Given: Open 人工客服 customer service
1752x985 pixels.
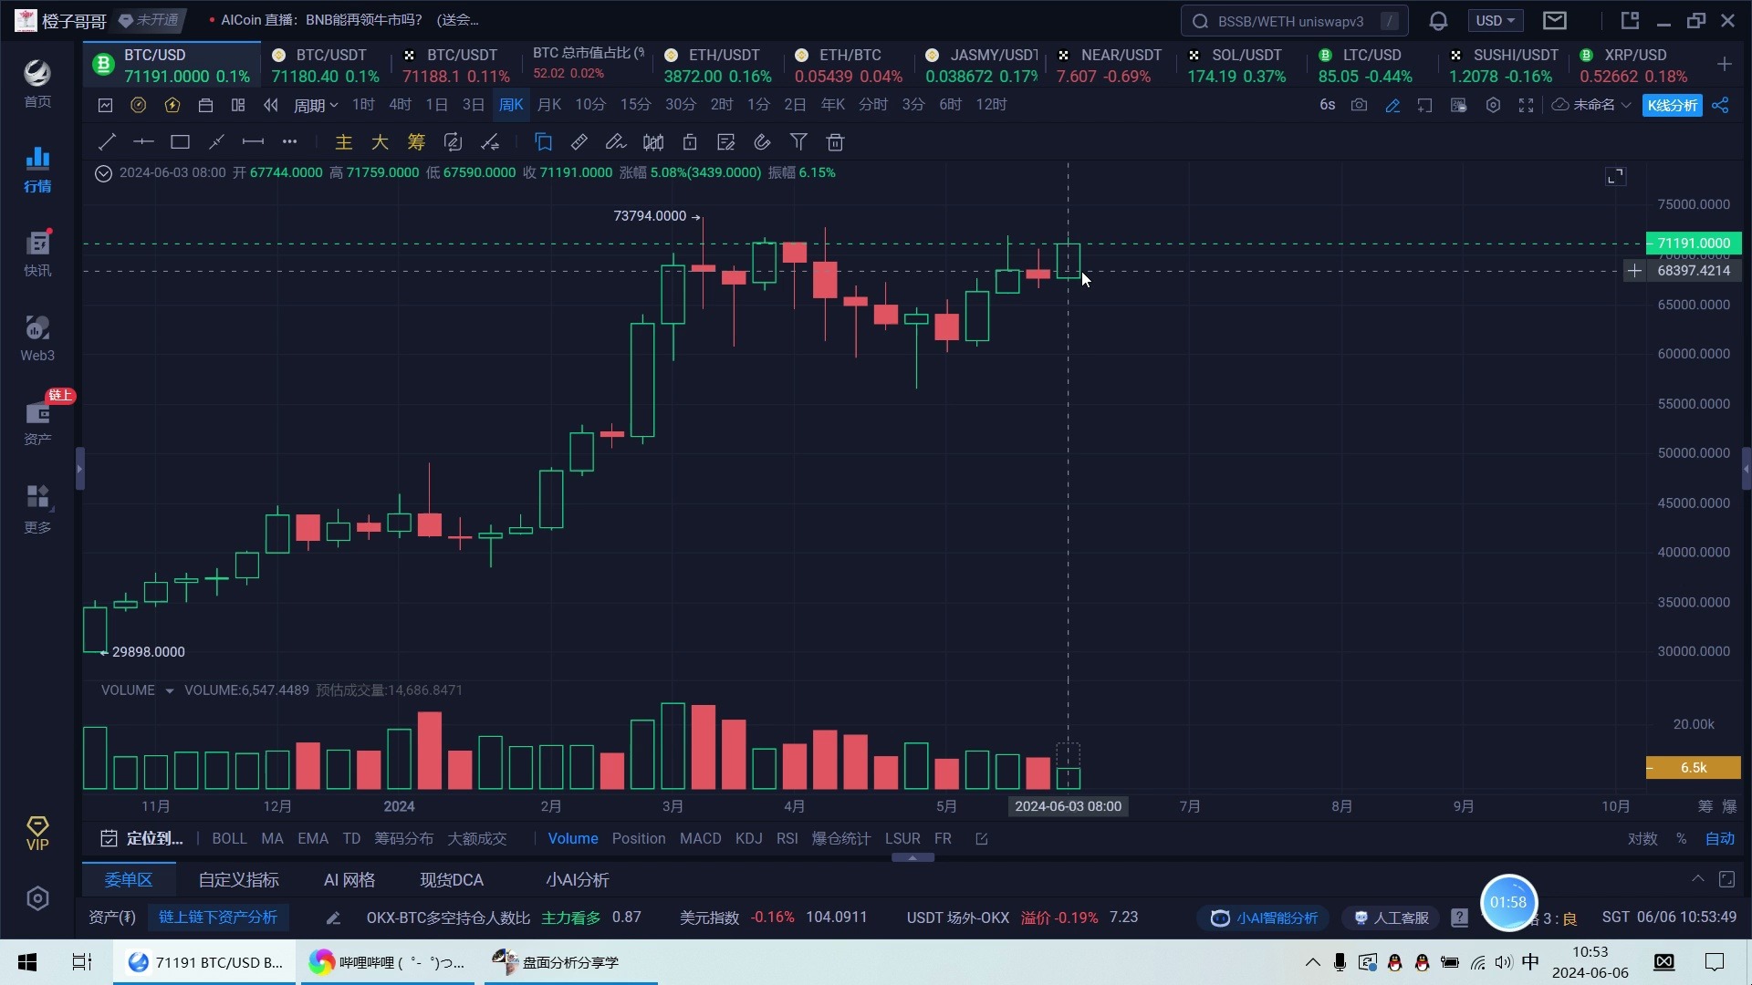Looking at the screenshot, I should [x=1392, y=918].
